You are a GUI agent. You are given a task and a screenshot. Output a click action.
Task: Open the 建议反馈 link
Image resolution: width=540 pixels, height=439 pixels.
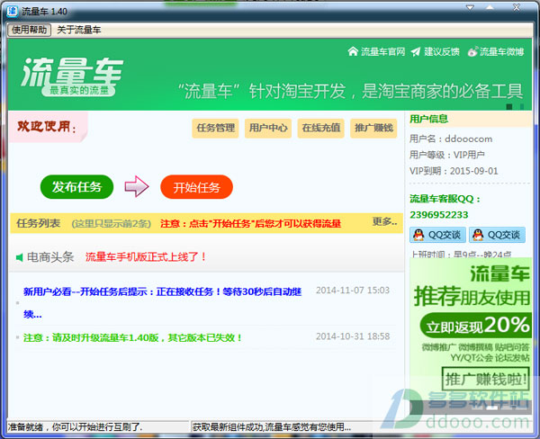point(442,51)
